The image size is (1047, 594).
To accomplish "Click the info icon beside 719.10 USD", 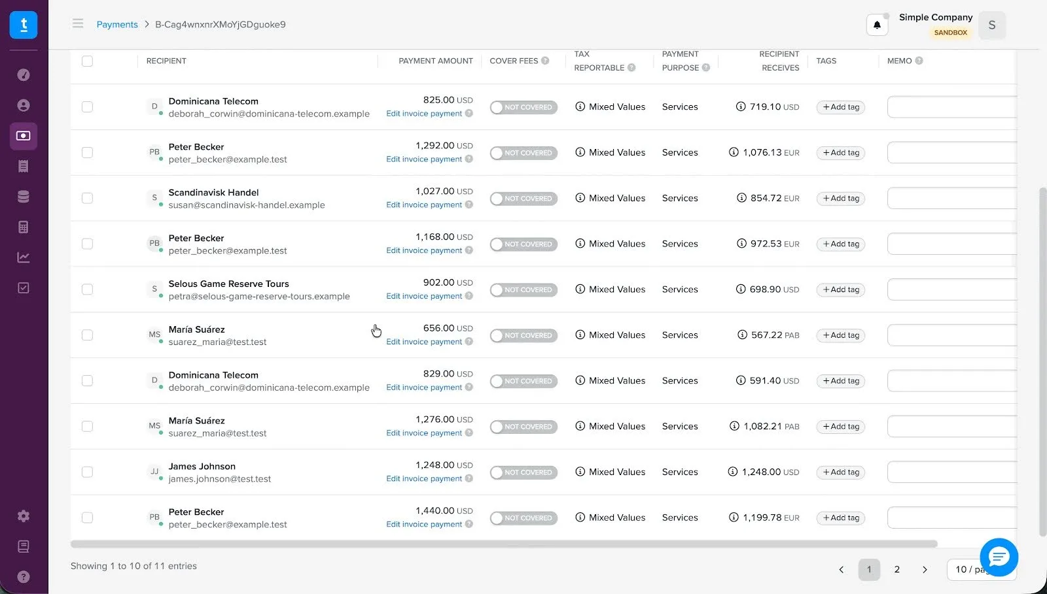I will (741, 107).
